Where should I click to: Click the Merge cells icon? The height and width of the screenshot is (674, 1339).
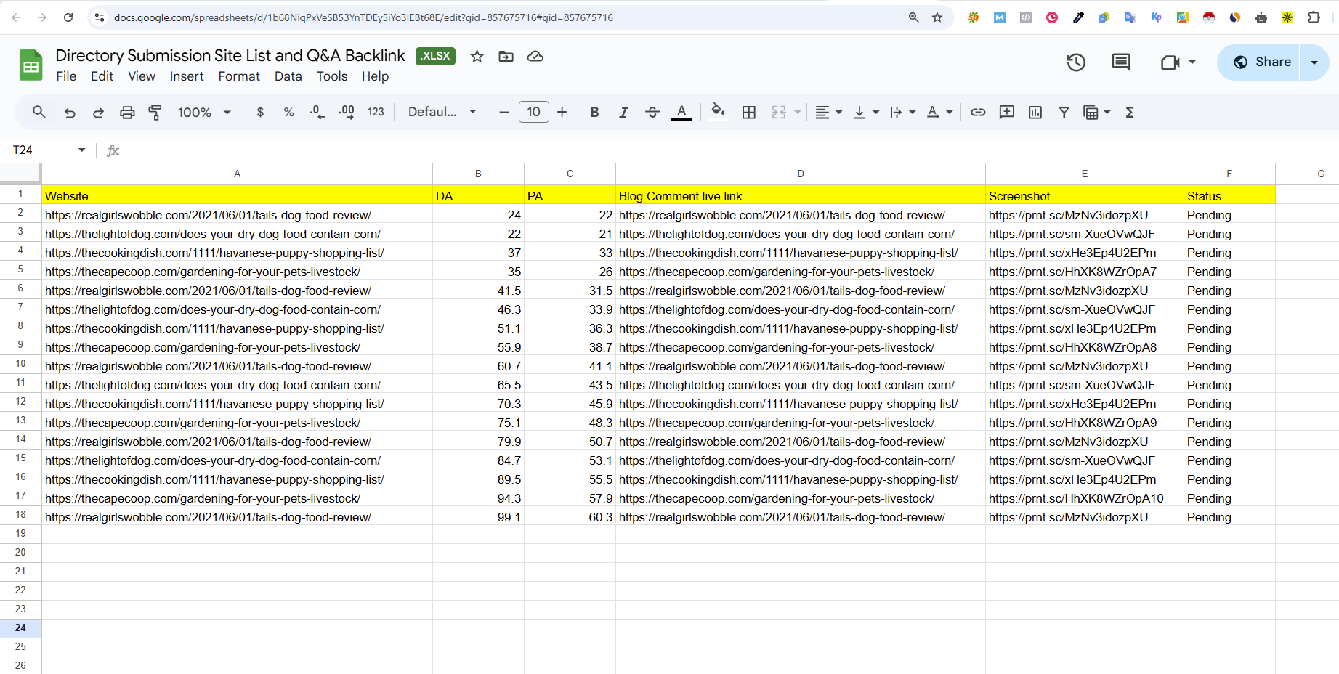pyautogui.click(x=779, y=112)
